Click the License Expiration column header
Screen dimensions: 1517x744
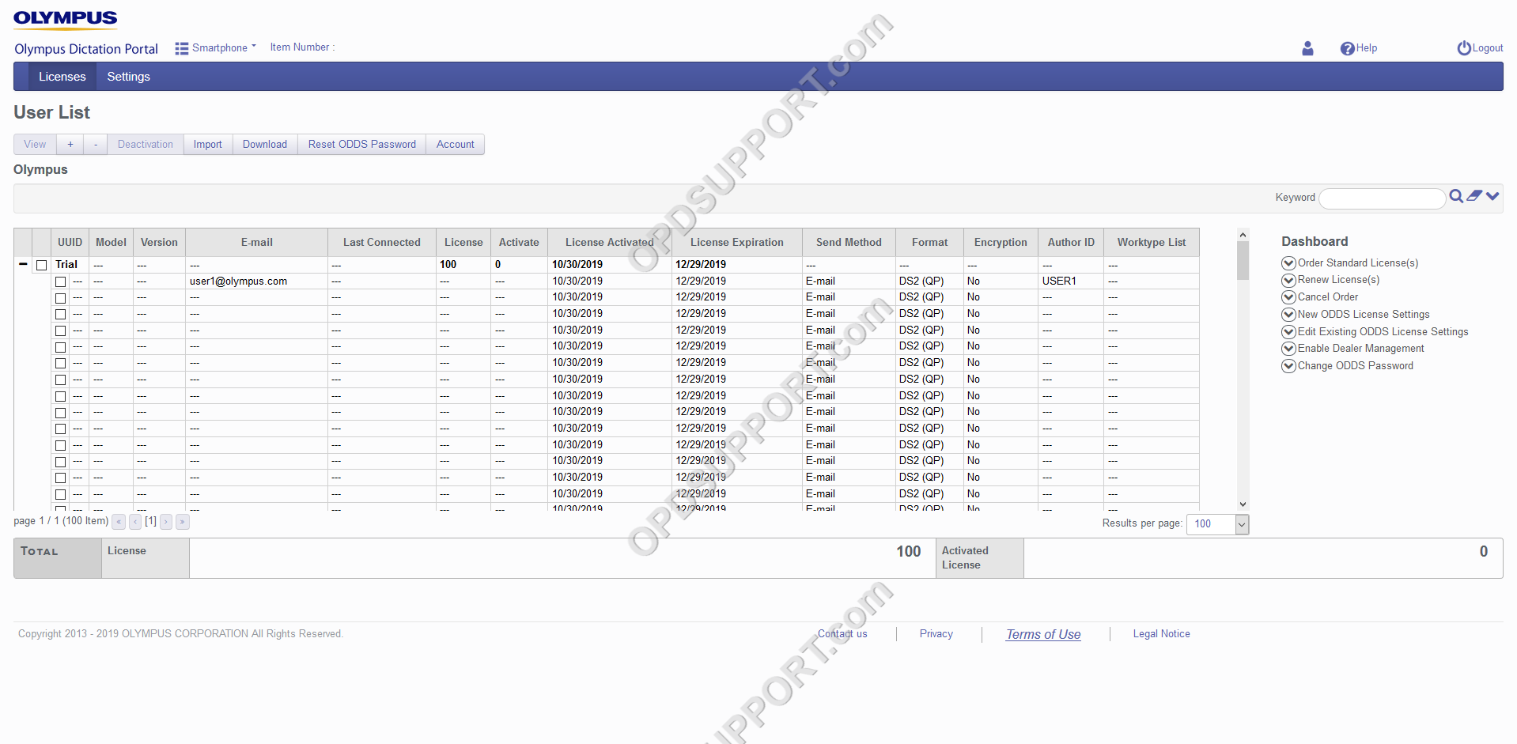coord(737,243)
